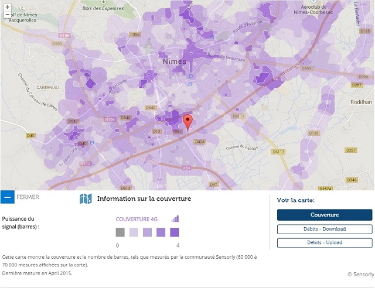
Task: Click the folded map icon
Action: point(86,199)
